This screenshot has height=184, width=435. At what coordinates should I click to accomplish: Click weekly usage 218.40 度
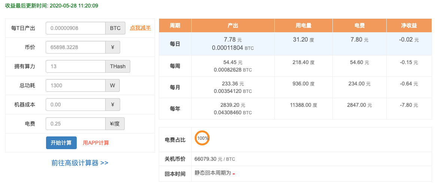pos(304,63)
